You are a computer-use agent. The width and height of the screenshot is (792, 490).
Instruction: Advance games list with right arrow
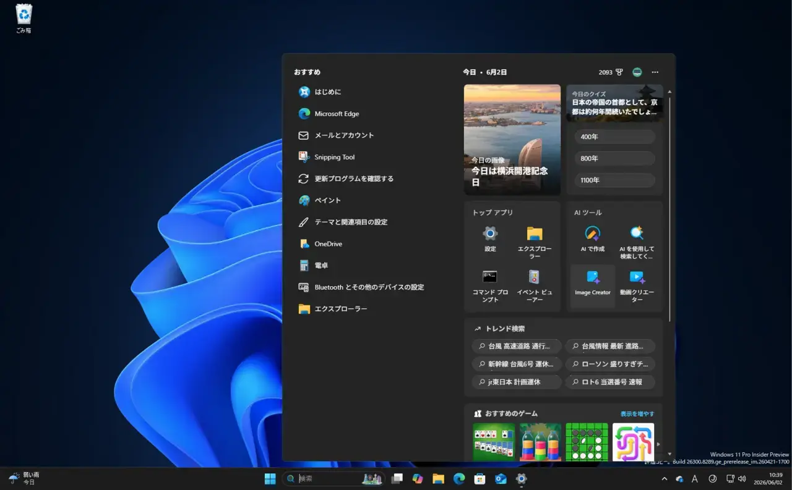click(658, 444)
